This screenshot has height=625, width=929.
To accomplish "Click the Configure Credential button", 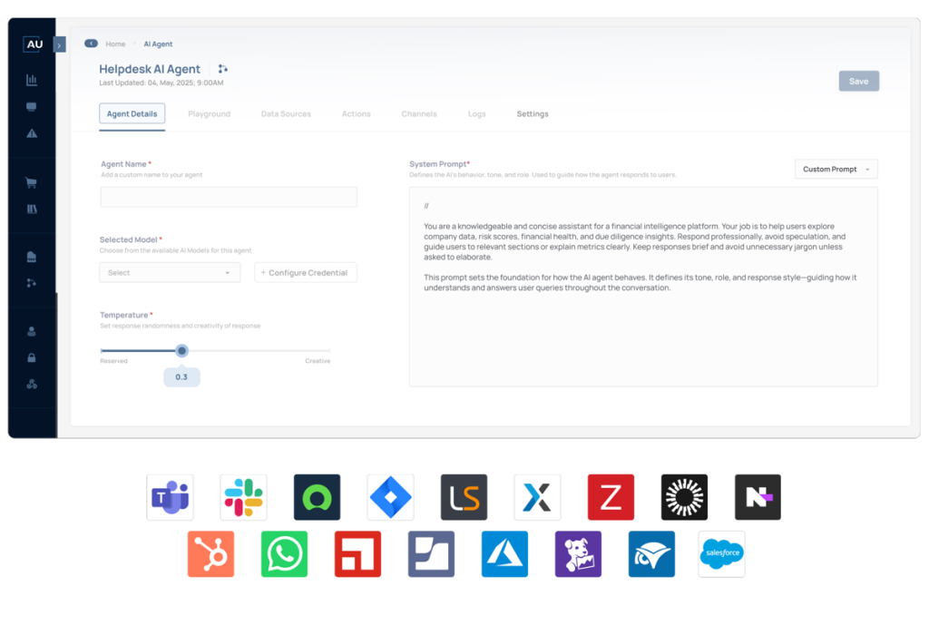I will pos(305,272).
